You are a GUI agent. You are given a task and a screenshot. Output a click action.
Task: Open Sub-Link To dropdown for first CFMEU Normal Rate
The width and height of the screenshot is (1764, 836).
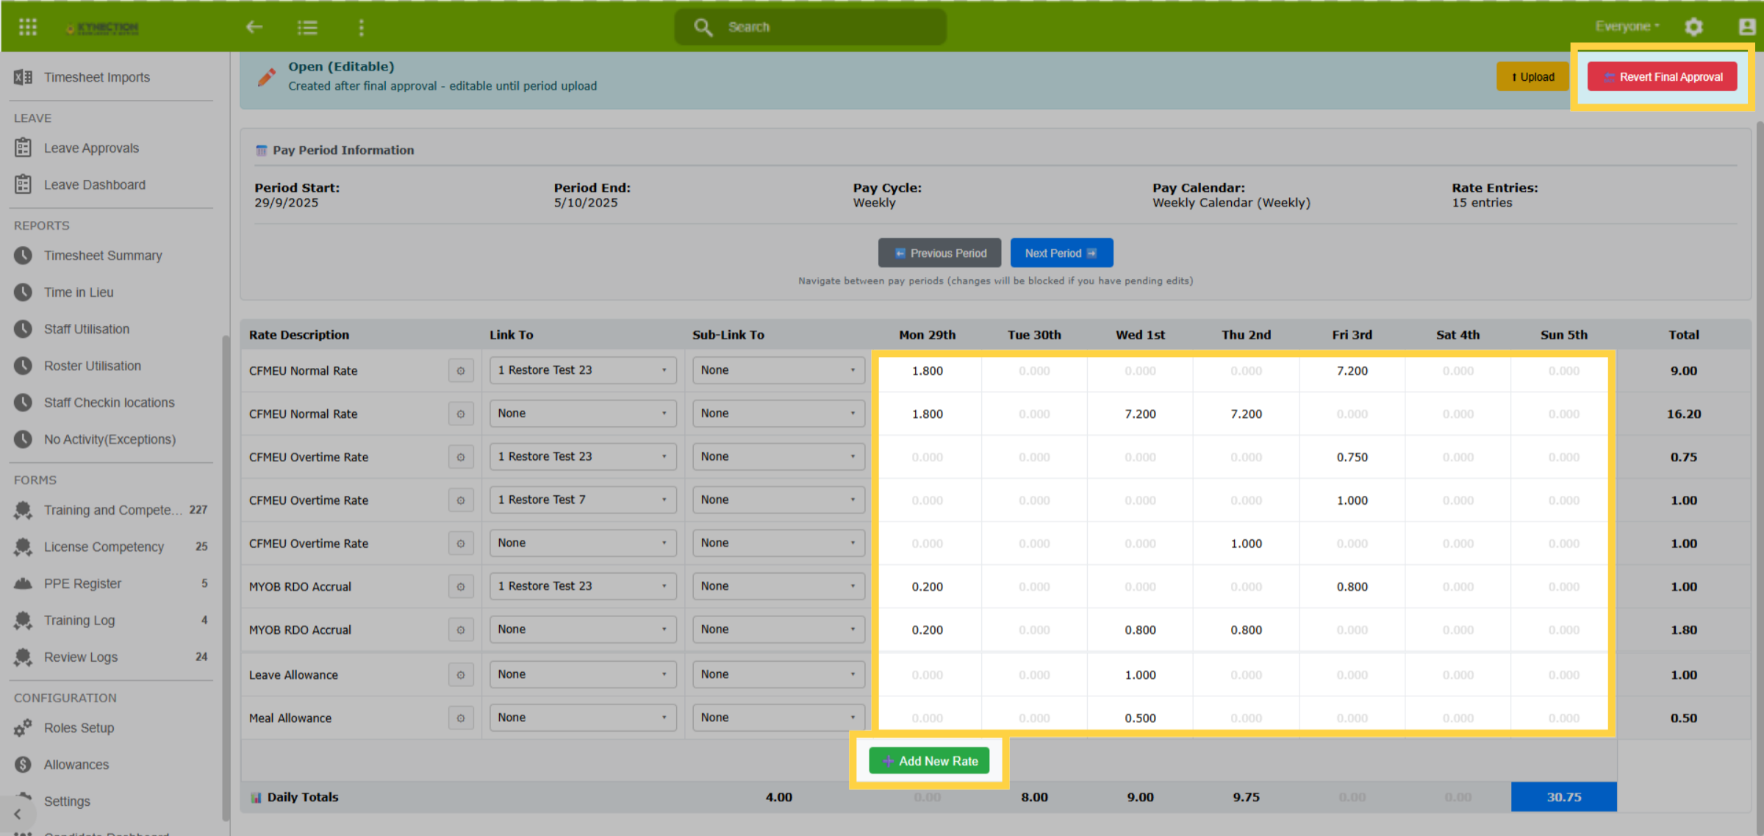click(778, 370)
